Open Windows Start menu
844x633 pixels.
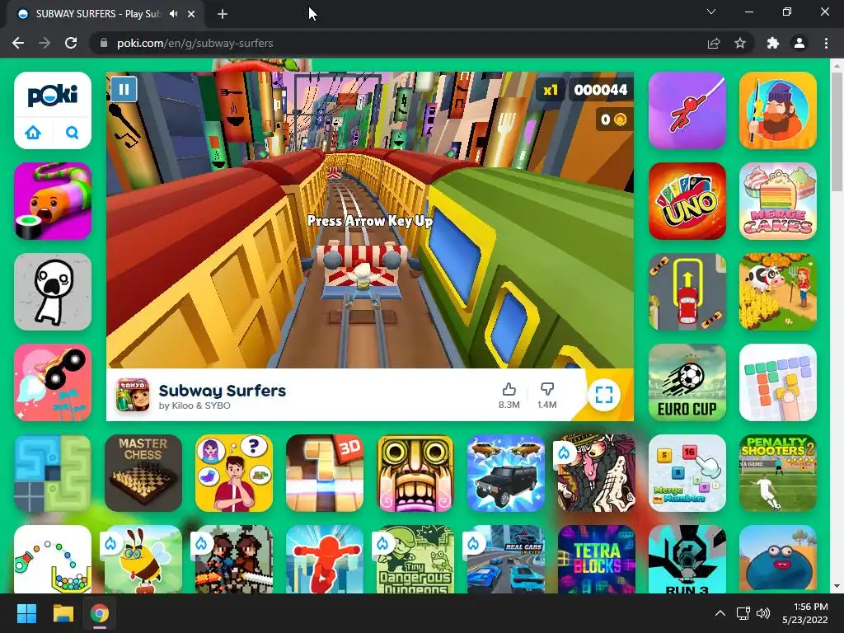click(26, 613)
